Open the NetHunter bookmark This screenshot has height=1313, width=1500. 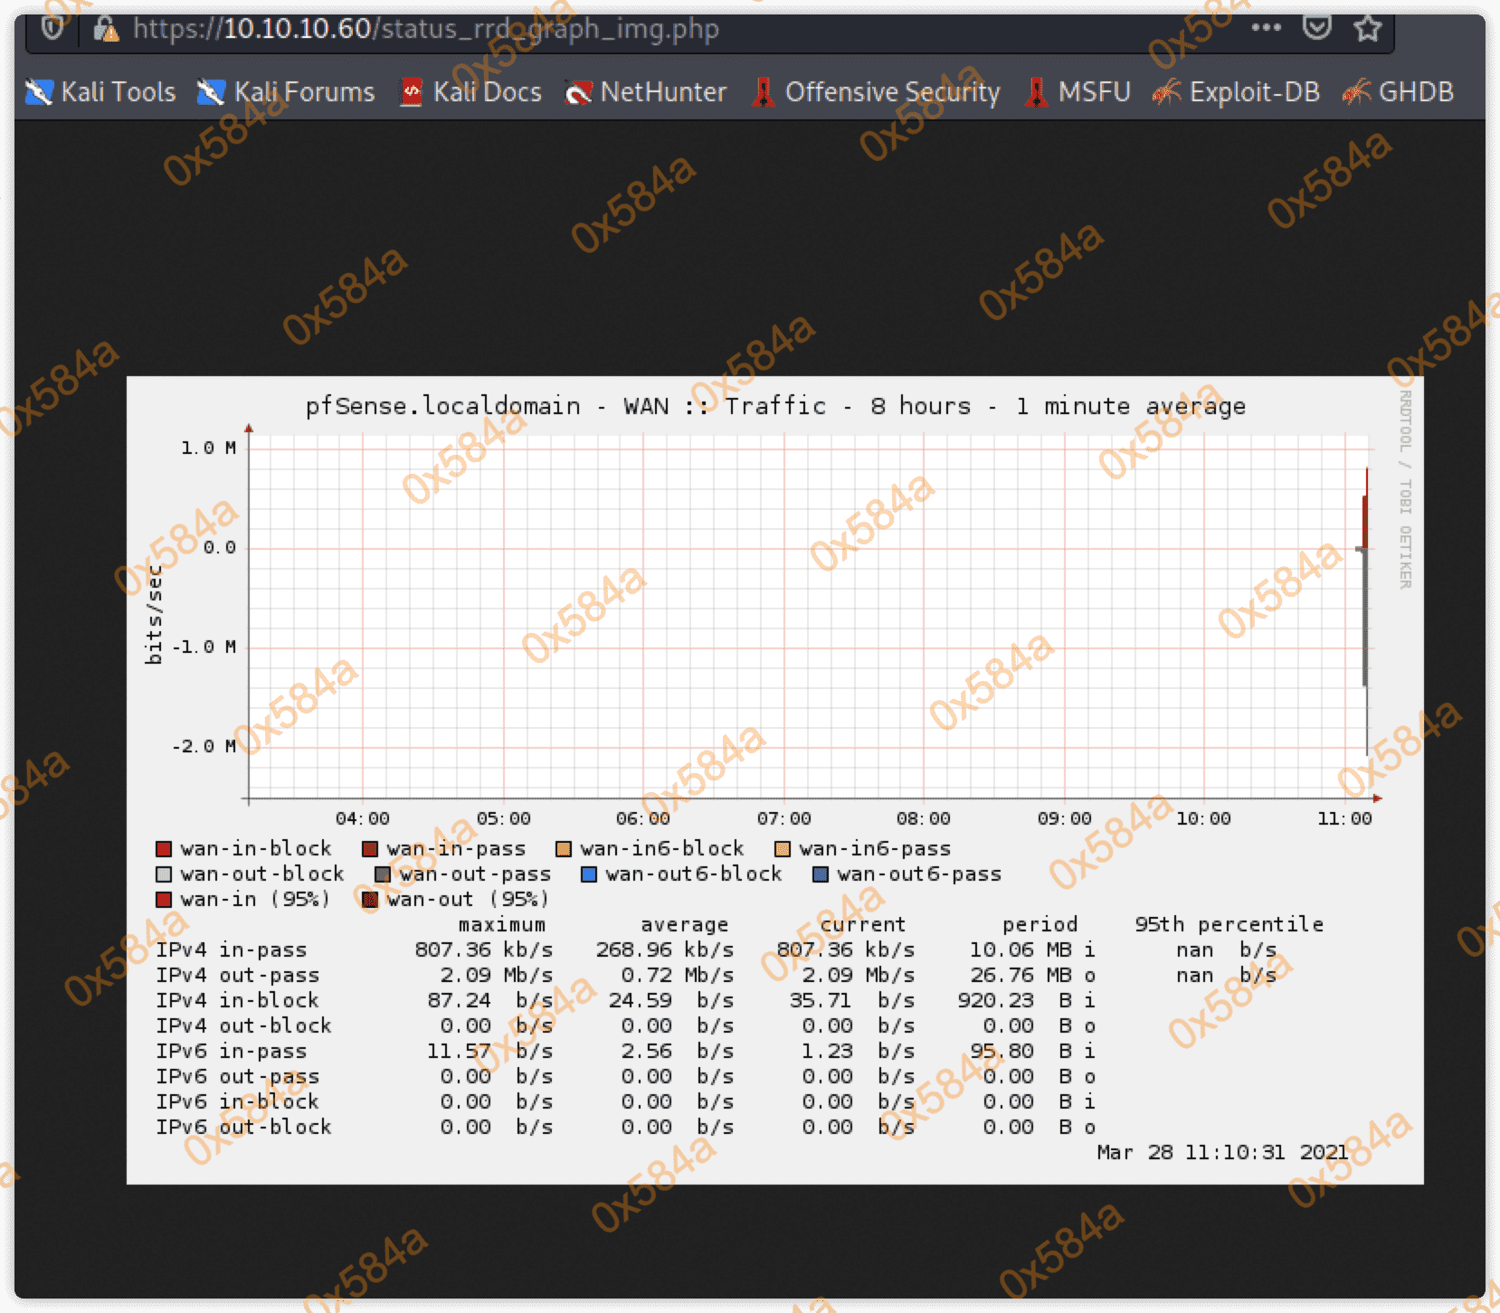click(645, 92)
